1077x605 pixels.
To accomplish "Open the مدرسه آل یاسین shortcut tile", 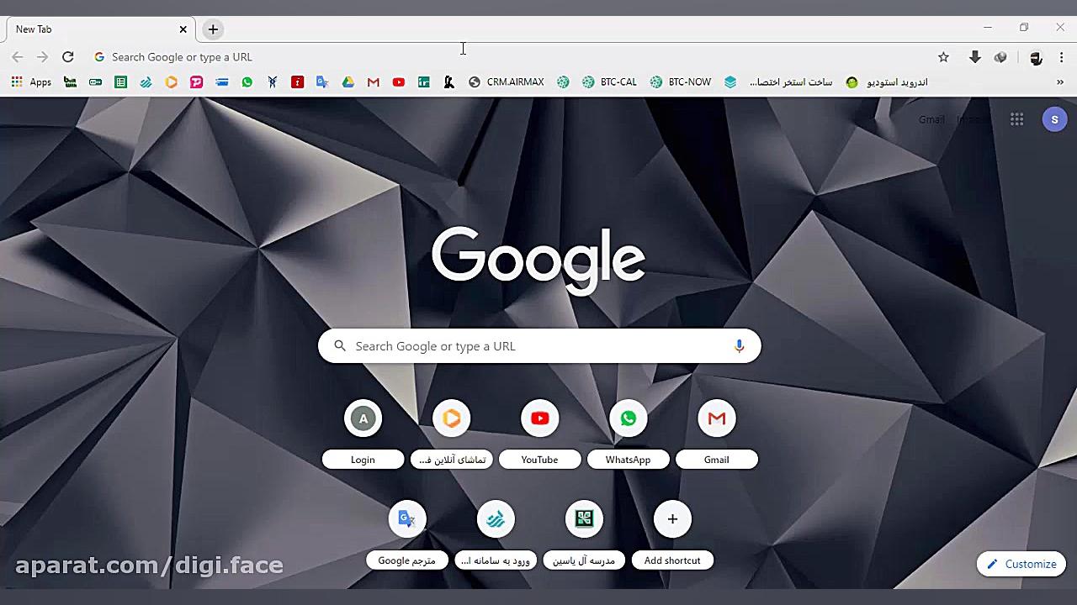I will [584, 536].
